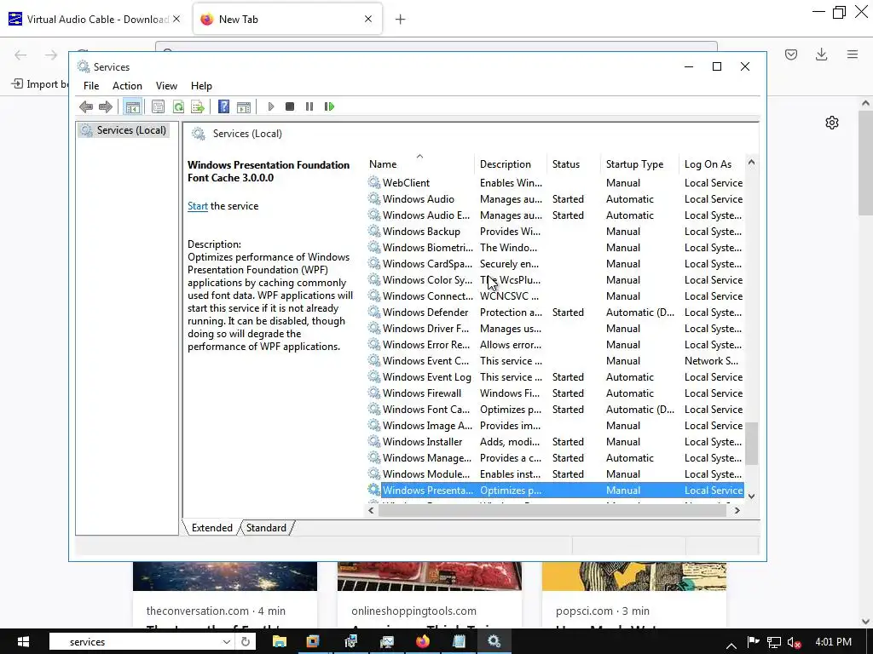This screenshot has width=873, height=654.
Task: Sort services by the Name column header
Action: [419, 164]
